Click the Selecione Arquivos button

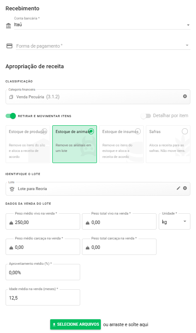[75, 324]
